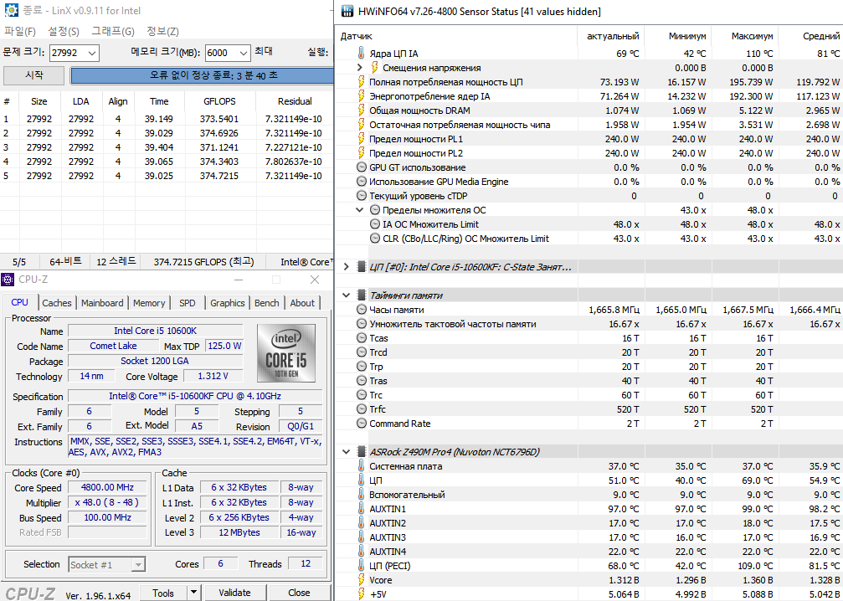Click the 시작 start button in LinX
The width and height of the screenshot is (843, 601).
click(x=33, y=75)
